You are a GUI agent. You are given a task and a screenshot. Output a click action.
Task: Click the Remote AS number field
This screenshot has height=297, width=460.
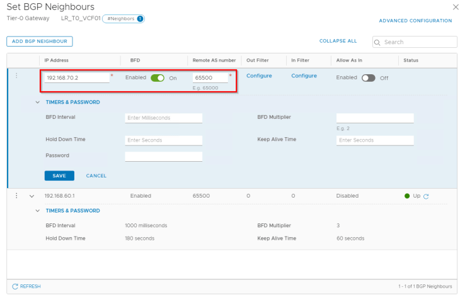pos(210,77)
